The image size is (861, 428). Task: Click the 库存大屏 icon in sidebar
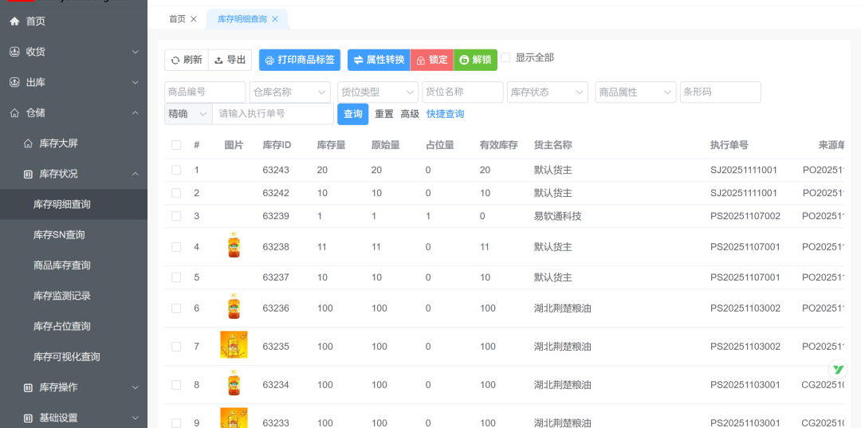click(28, 143)
